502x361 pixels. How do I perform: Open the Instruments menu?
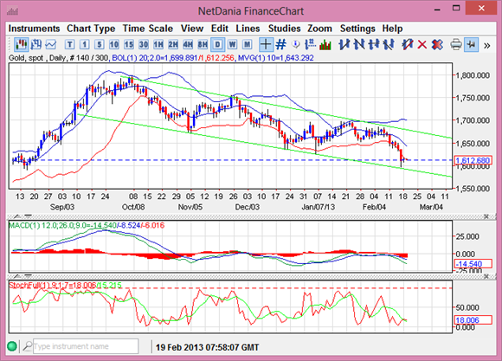tap(34, 29)
